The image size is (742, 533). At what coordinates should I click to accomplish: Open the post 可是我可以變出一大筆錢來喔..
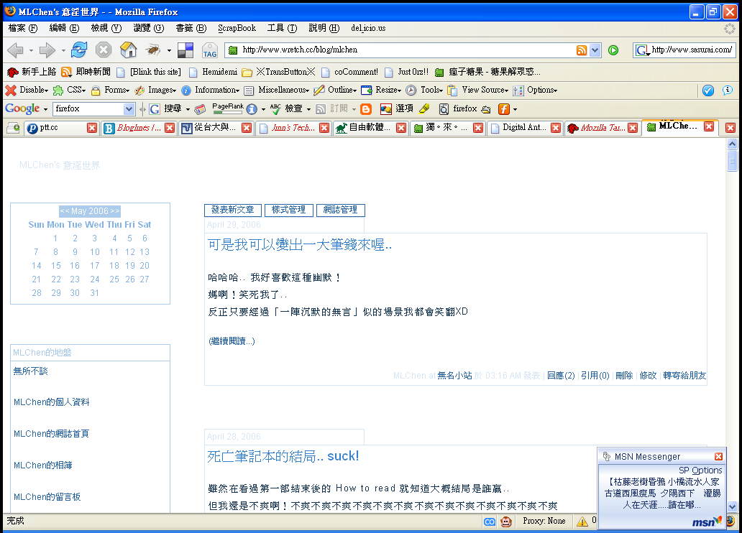pyautogui.click(x=300, y=245)
